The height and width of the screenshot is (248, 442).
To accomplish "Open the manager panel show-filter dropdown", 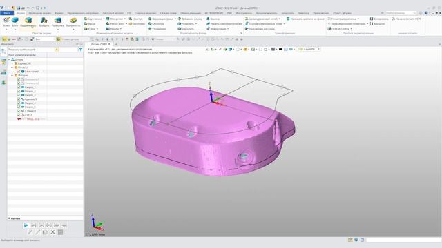I will (x=57, y=50).
